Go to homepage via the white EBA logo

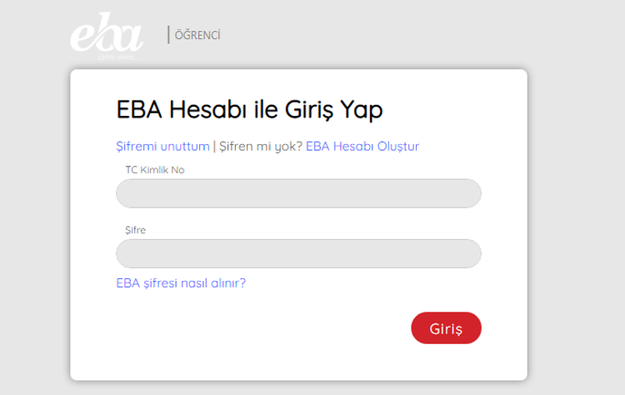(x=106, y=37)
